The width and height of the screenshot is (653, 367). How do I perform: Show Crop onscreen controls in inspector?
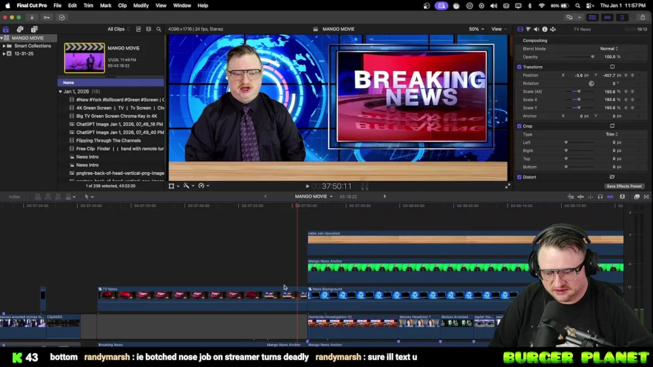pyautogui.click(x=612, y=126)
